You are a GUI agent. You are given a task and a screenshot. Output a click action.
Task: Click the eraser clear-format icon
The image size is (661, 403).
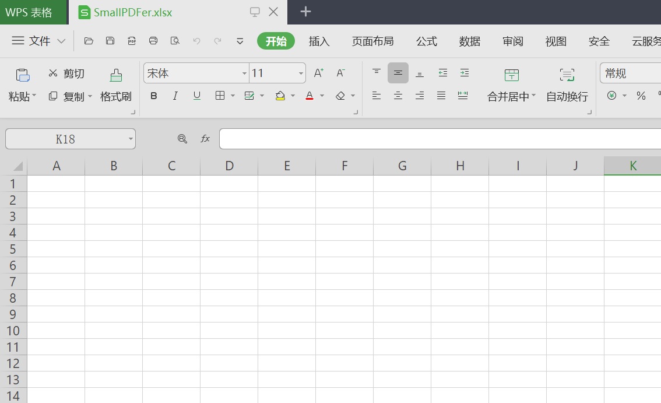pyautogui.click(x=340, y=96)
